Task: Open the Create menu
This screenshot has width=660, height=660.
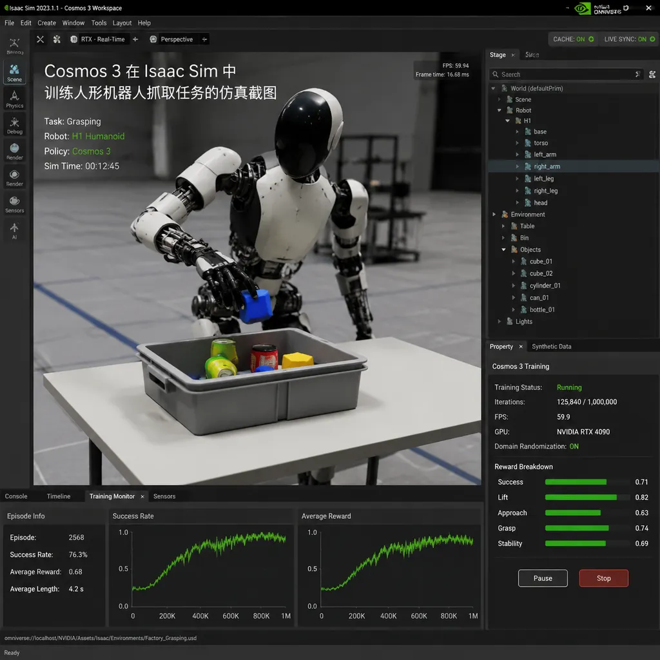Action: click(x=46, y=23)
